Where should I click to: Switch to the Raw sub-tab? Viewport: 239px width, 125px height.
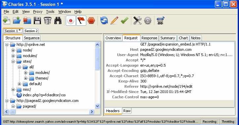click(127, 111)
